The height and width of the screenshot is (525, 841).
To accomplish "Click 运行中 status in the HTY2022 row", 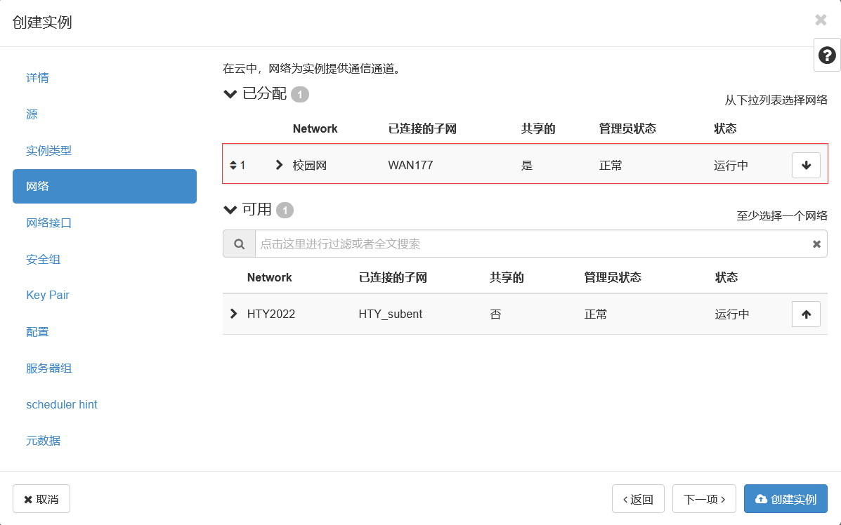I will tap(731, 314).
